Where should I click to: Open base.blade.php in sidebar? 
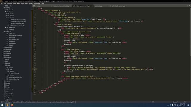15,73
